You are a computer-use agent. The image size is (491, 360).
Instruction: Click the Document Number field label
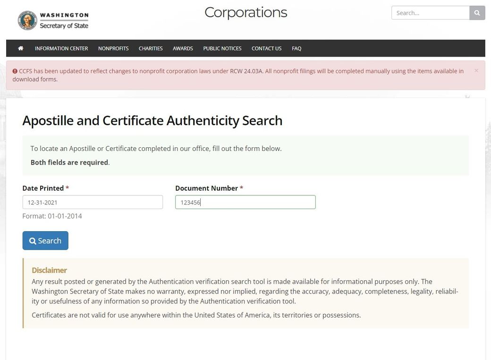click(x=206, y=188)
